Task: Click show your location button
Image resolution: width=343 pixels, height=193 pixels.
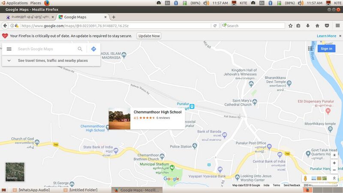Action: click(334, 155)
